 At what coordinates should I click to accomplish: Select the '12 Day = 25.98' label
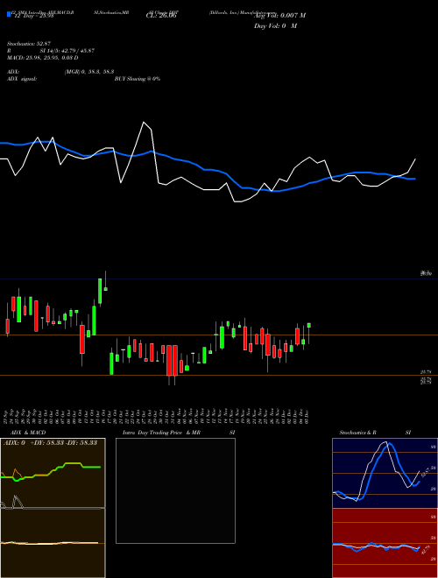[x=34, y=16]
